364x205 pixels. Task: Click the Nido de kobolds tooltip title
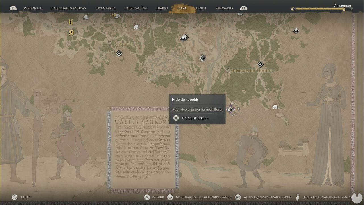[185, 100]
